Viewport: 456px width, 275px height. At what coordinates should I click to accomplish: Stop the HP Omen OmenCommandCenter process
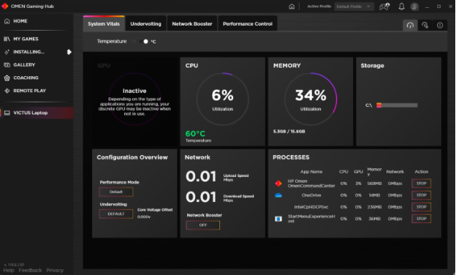(x=421, y=184)
